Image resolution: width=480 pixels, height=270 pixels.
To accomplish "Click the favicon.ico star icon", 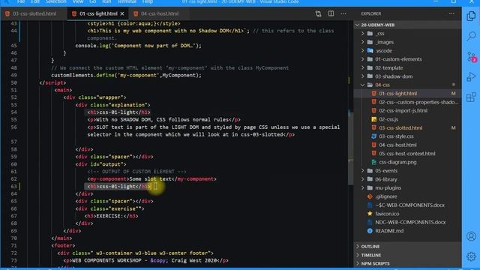I will 370,214.
